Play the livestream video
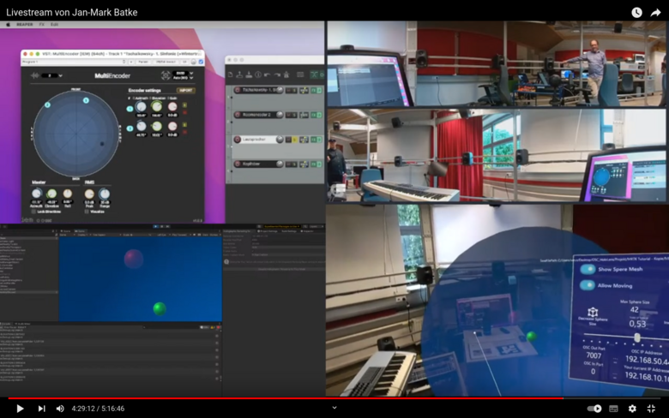Screen dimensions: 669x418 coord(20,409)
